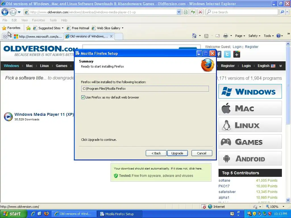Open the Edit menu
291x218 pixels.
pyautogui.click(x=14, y=20)
